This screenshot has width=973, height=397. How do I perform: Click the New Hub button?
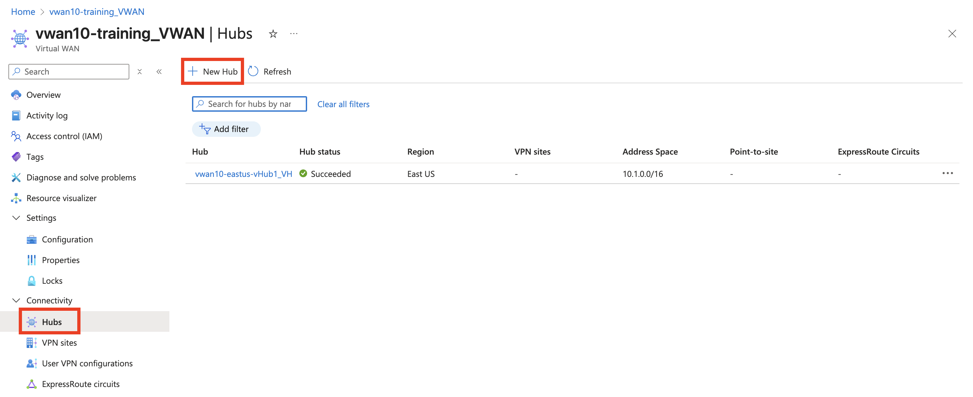[x=213, y=71]
